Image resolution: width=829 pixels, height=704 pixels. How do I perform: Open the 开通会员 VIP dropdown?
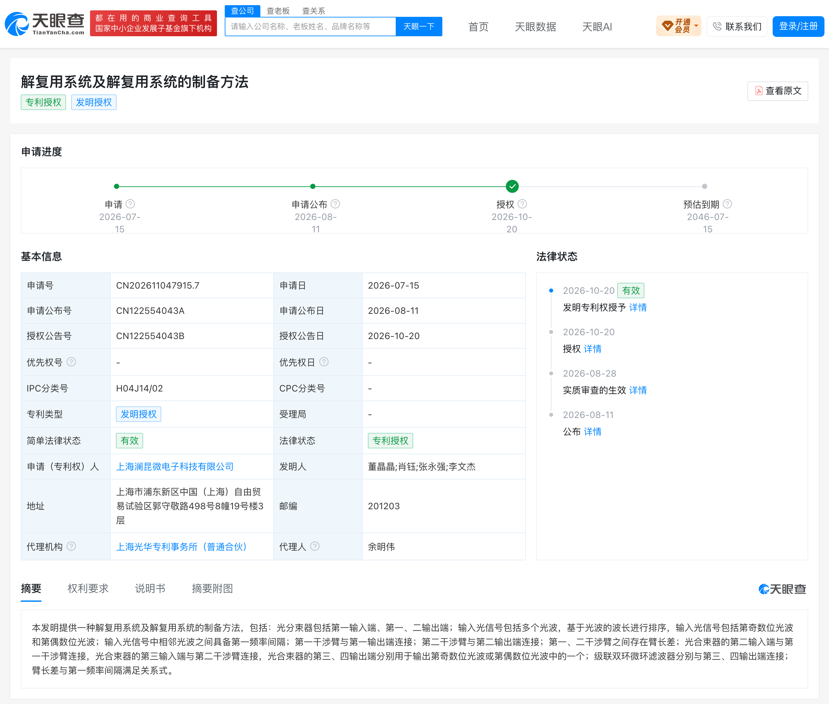(678, 26)
